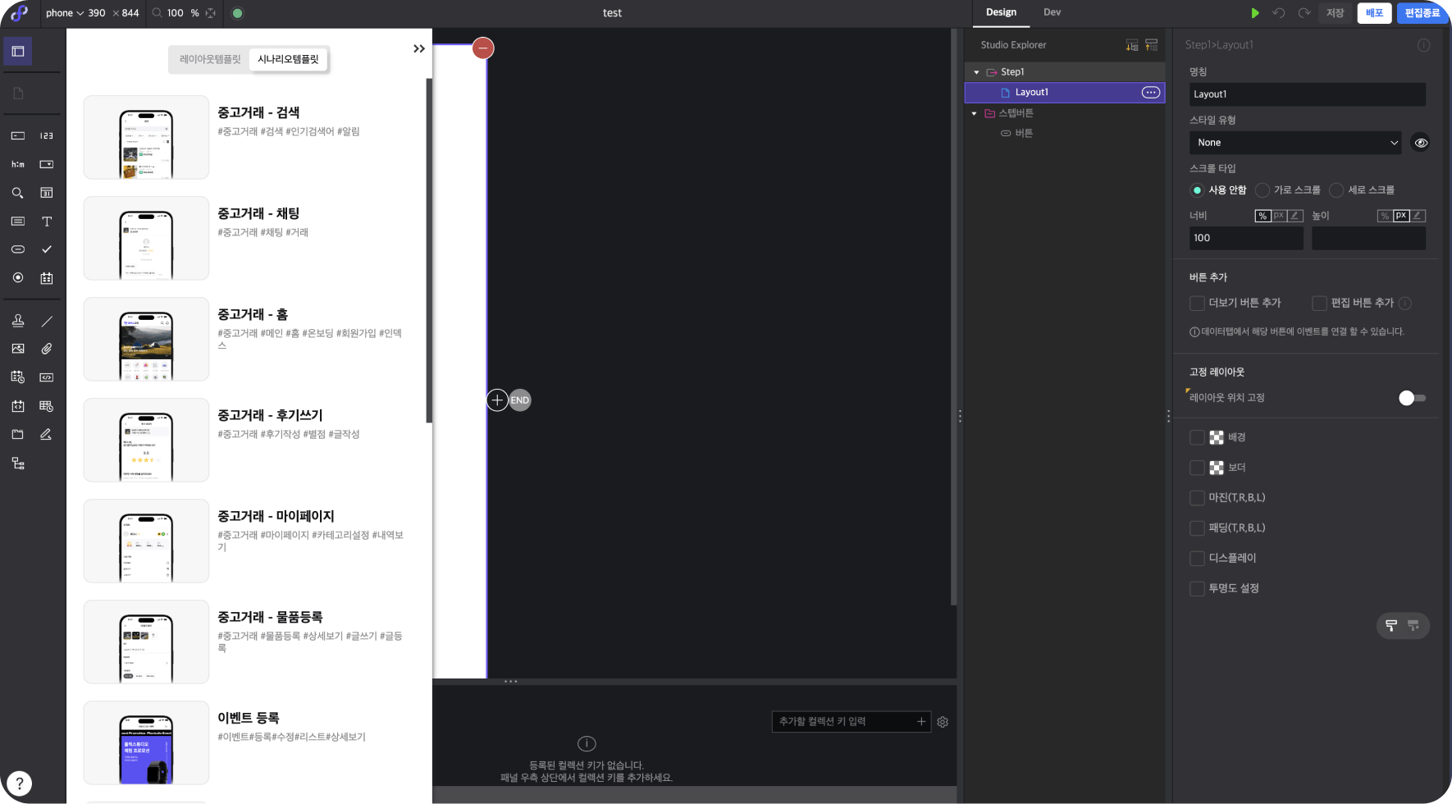The height and width of the screenshot is (804, 1452).
Task: Switch to the Dev tab
Action: 1052,12
